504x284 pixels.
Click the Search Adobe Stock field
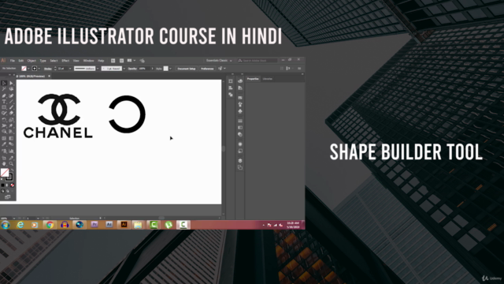point(258,61)
